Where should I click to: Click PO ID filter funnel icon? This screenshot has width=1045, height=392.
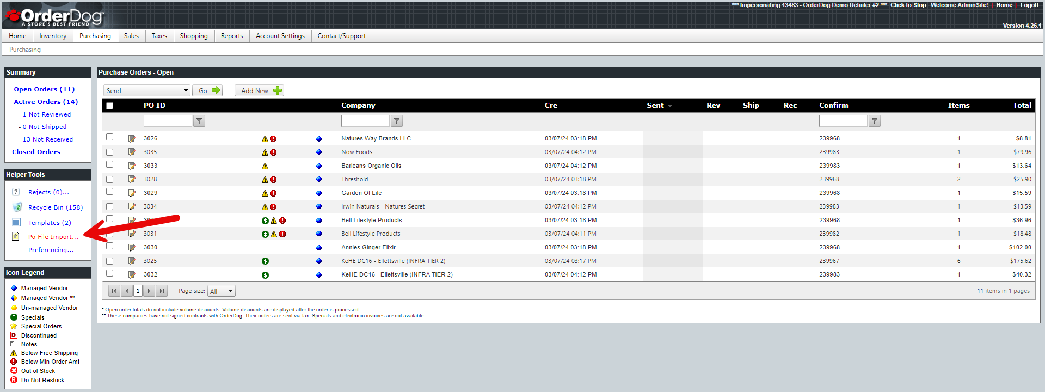point(200,121)
